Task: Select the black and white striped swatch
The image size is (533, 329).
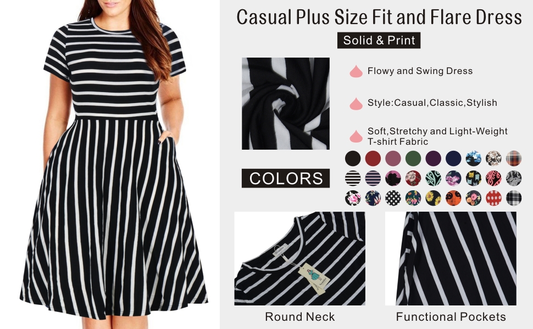Action: [353, 178]
